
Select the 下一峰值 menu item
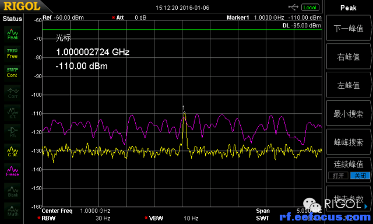[x=349, y=29]
